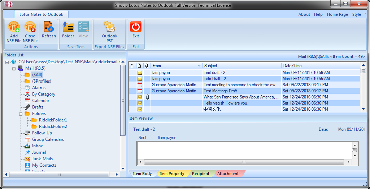
Task: Collapse the Mail (R8.5) tree node
Action: pyautogui.click(x=14, y=68)
